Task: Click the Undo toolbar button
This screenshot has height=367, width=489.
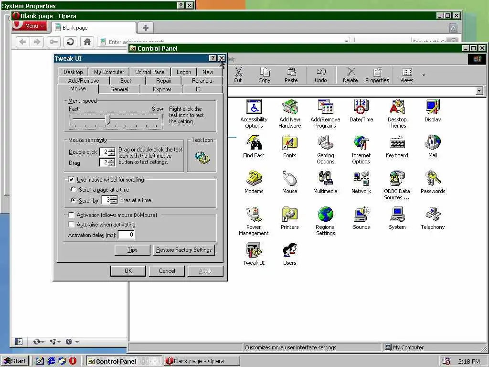Action: [320, 75]
